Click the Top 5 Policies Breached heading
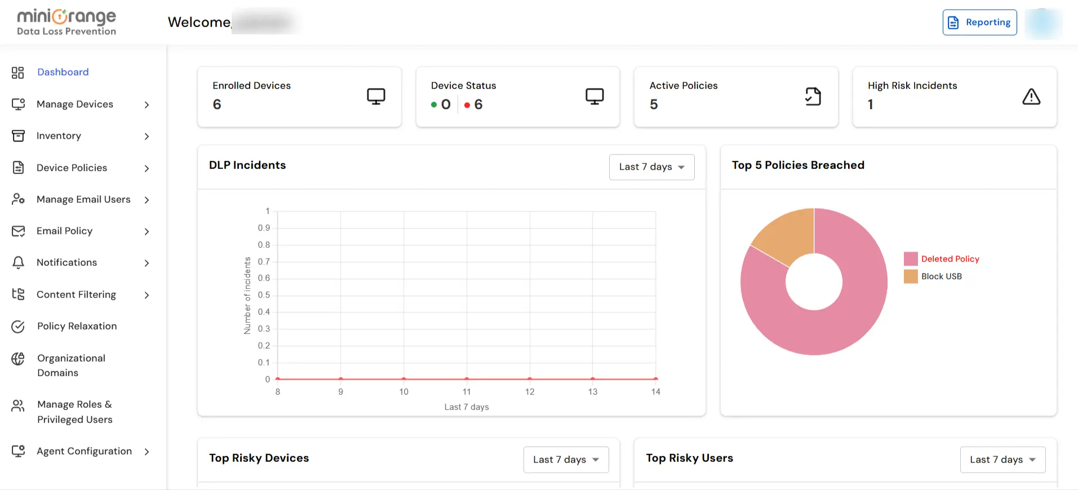Screen dimensions: 1078x490 [x=798, y=165]
